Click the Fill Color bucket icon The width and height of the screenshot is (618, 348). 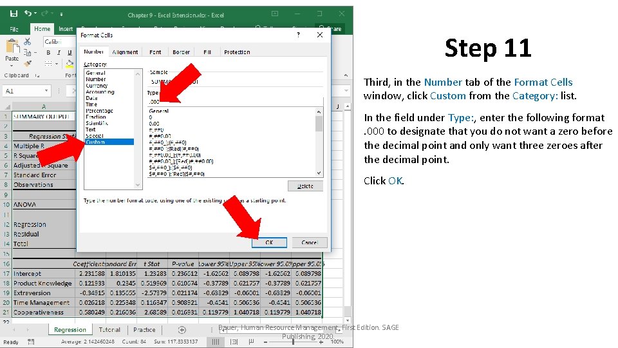point(70,63)
